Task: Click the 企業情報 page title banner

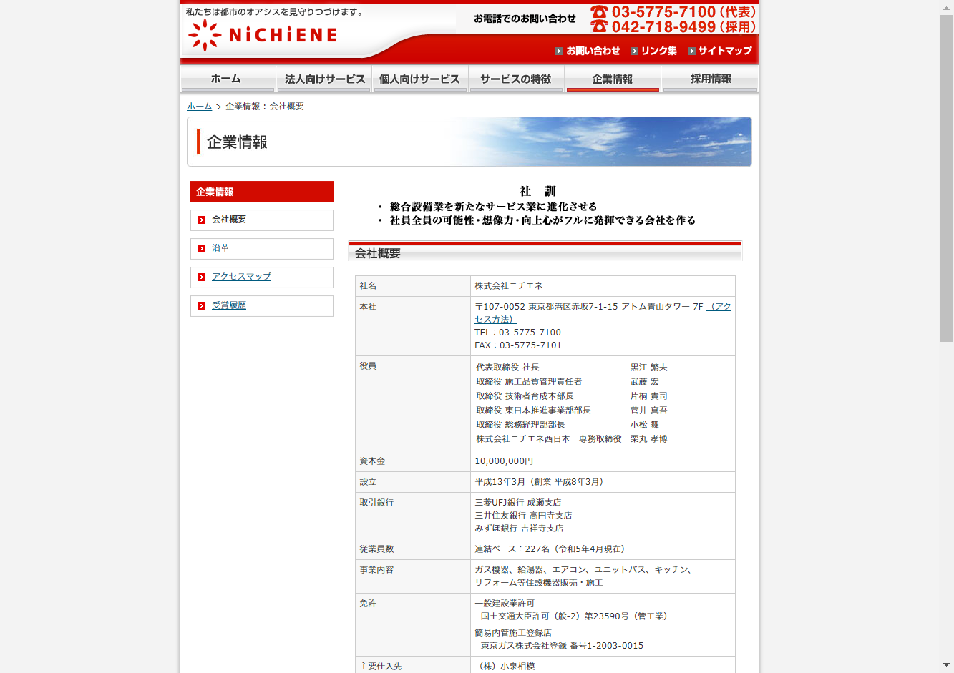Action: (469, 142)
